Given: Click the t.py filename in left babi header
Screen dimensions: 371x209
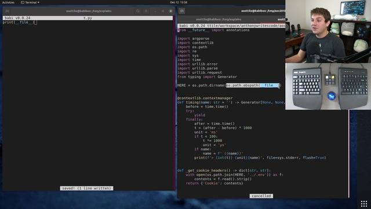Looking at the screenshot, I should [x=88, y=18].
